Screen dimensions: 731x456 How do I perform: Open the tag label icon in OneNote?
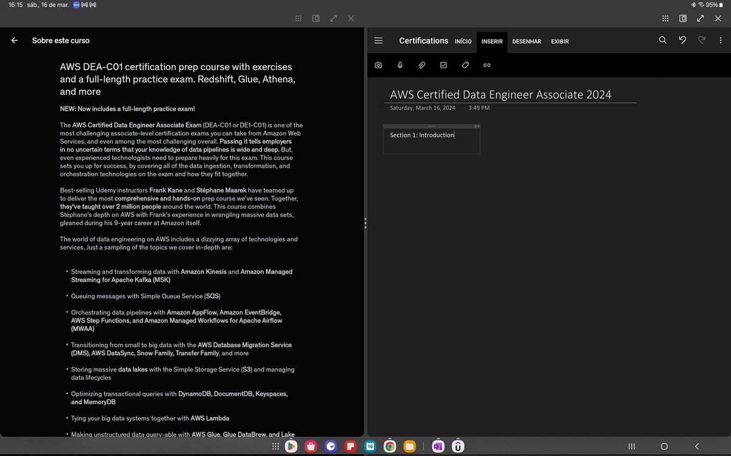(465, 65)
